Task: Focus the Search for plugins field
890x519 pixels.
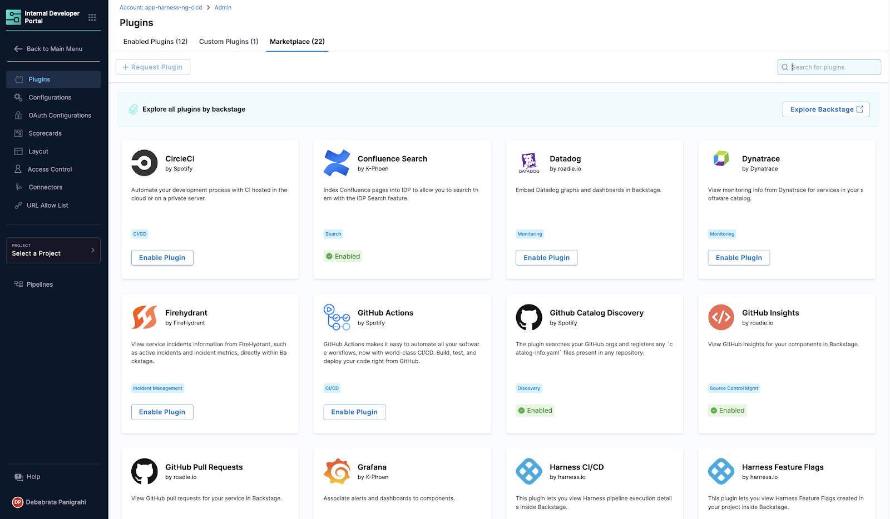Action: (833, 67)
